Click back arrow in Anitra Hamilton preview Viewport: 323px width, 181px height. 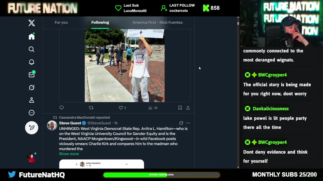pyautogui.click(x=77, y=164)
